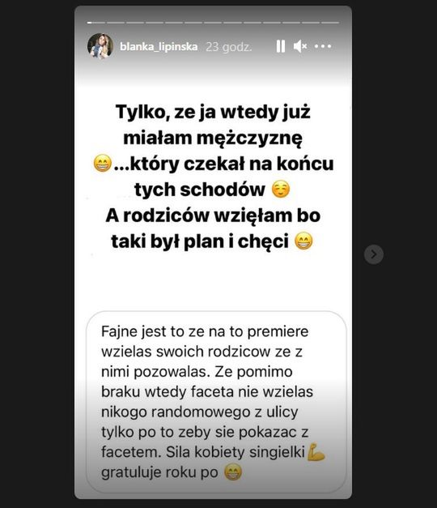This screenshot has height=508, width=437.
Task: Jump to the fourth story progress segment
Action: (155, 23)
